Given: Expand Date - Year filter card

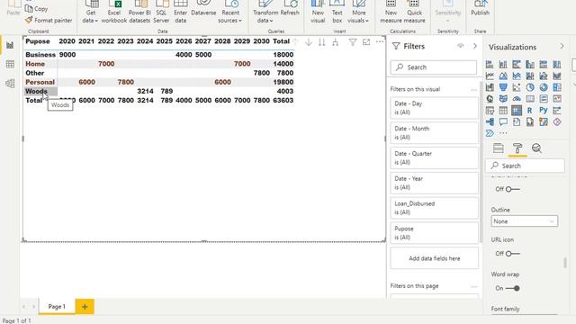Looking at the screenshot, I should 434,183.
